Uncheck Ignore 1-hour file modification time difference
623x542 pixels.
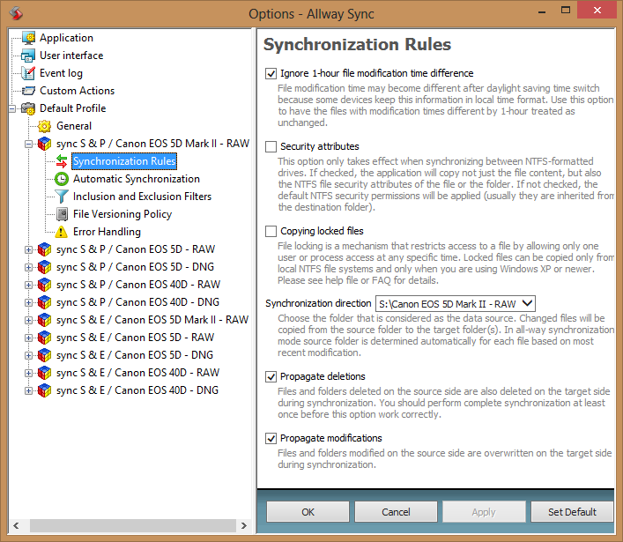coord(271,73)
